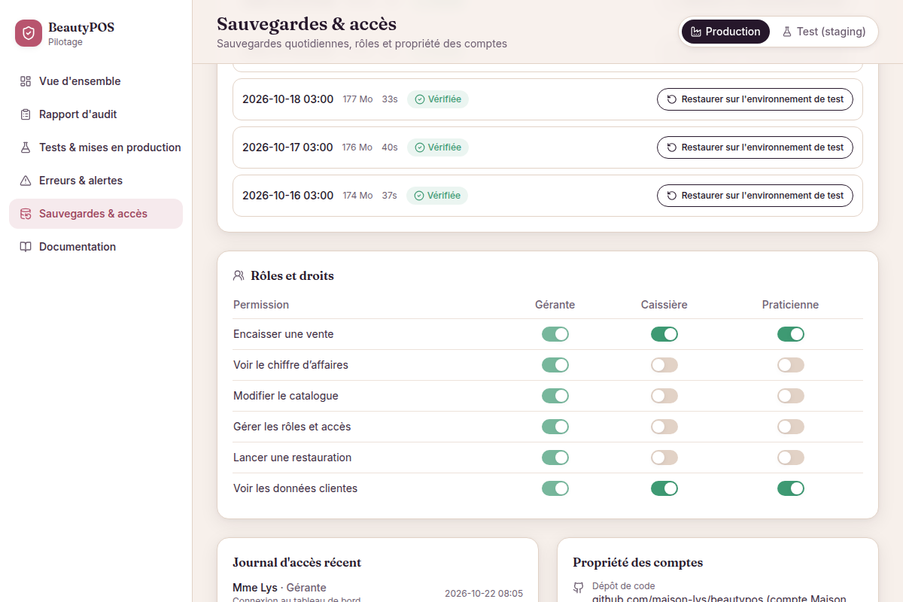Screen dimensions: 903x602
Task: Disable Encaisser une vente for Praticienne
Action: tap(791, 334)
